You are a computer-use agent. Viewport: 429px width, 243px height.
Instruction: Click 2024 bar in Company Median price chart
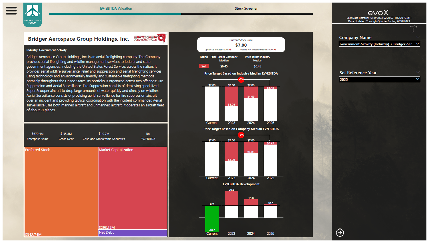(x=251, y=159)
